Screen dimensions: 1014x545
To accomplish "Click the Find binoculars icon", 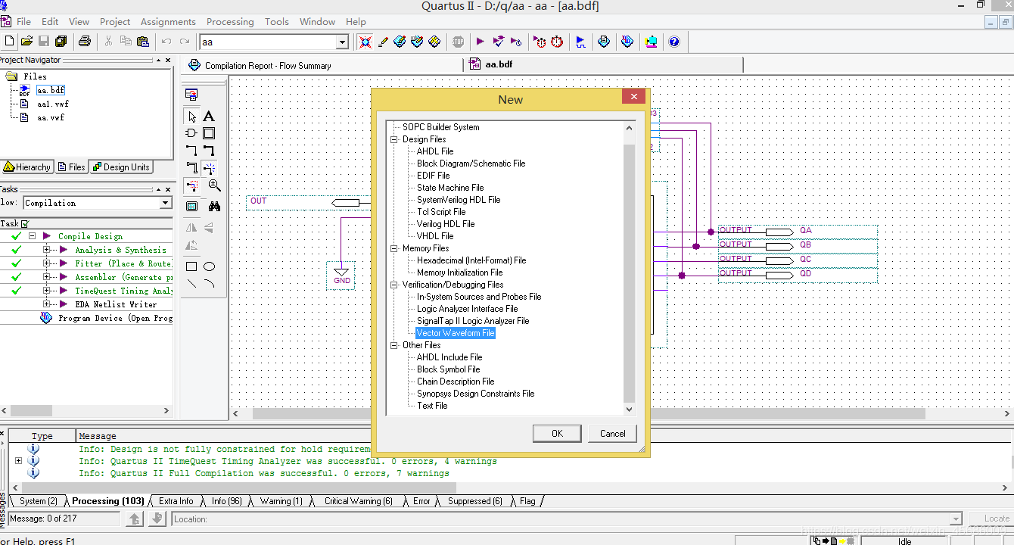I will pos(214,206).
